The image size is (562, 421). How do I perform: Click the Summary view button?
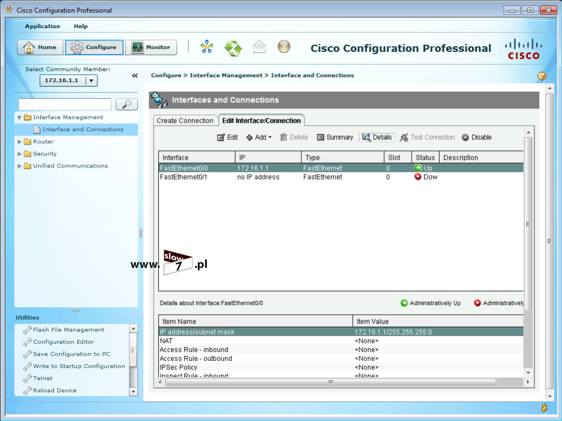335,137
